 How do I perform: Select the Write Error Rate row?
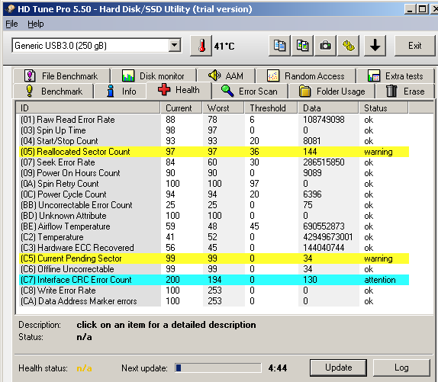[x=214, y=291]
